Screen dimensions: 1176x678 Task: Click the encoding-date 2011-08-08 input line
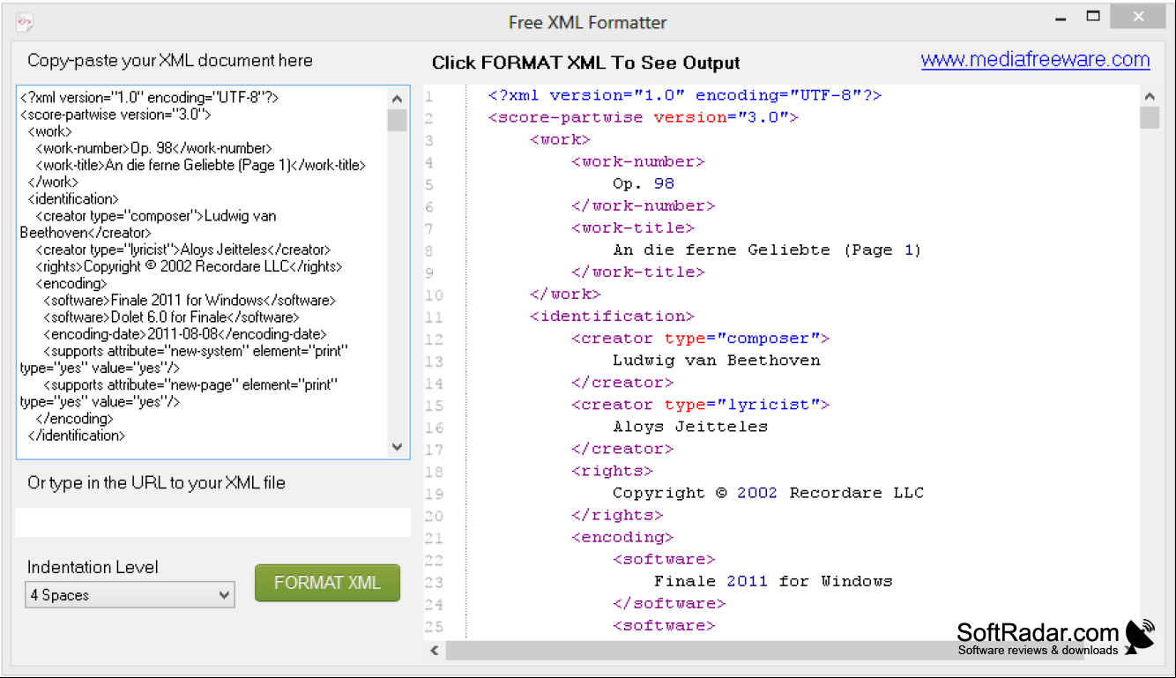[x=185, y=334]
